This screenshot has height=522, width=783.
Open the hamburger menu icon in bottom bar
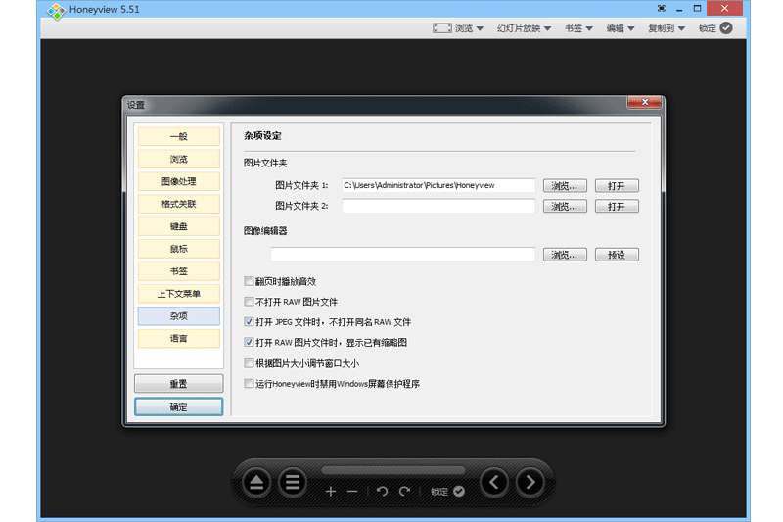click(292, 482)
